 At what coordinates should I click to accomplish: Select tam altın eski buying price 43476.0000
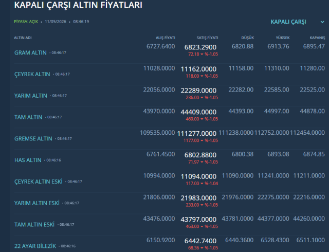(x=159, y=219)
